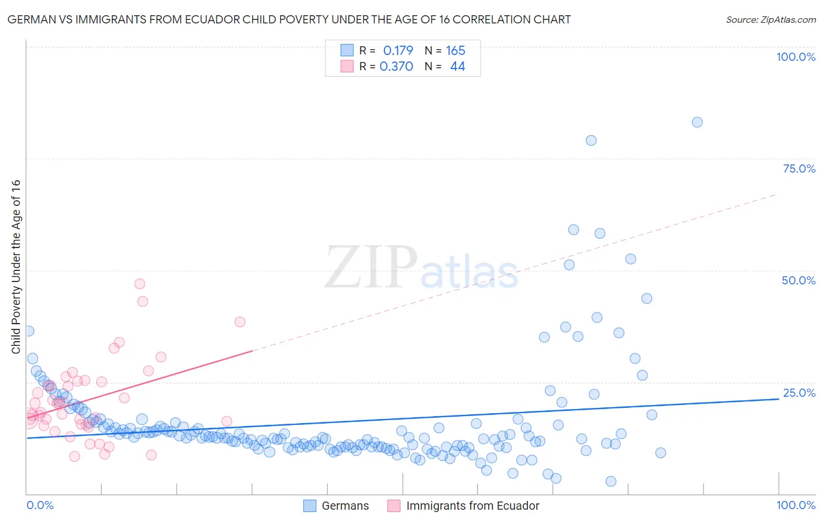
Task: Click the N value 165 in the legend
Action: (455, 50)
